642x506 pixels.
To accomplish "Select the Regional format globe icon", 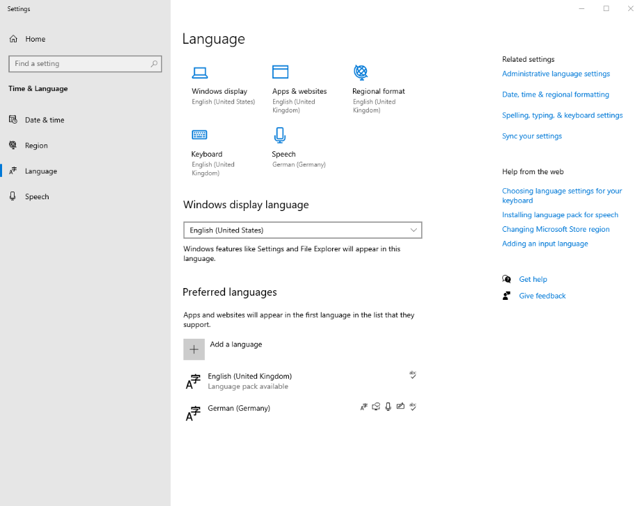I will point(361,72).
